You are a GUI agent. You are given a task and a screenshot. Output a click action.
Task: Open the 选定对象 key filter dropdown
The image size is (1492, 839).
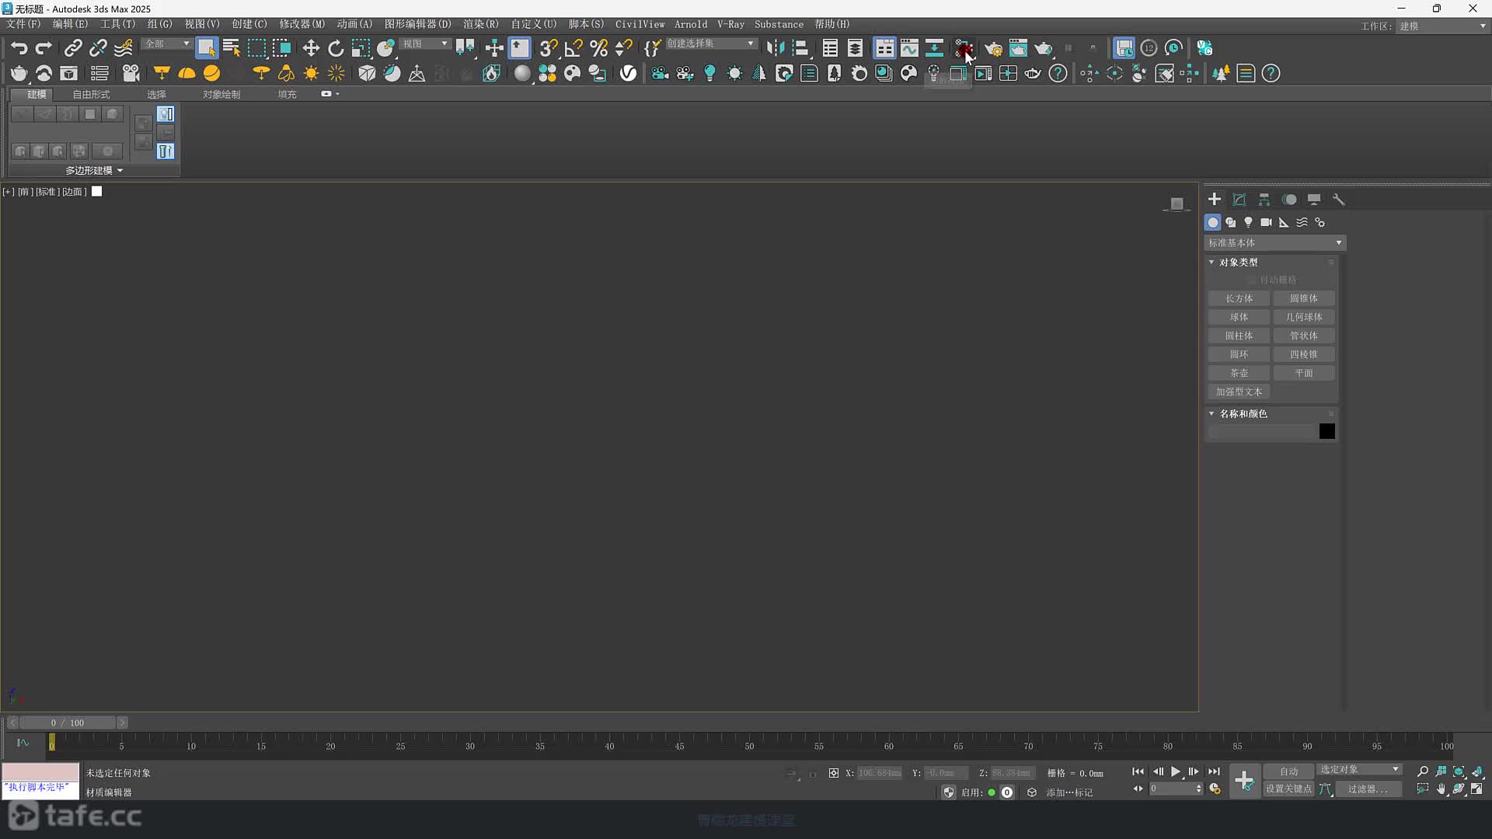[1359, 769]
